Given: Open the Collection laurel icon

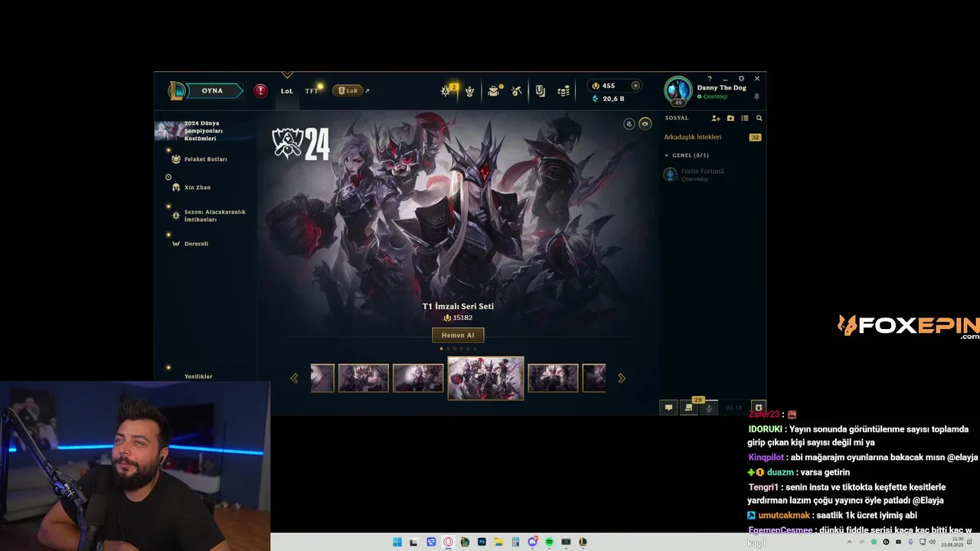Looking at the screenshot, I should (x=470, y=91).
